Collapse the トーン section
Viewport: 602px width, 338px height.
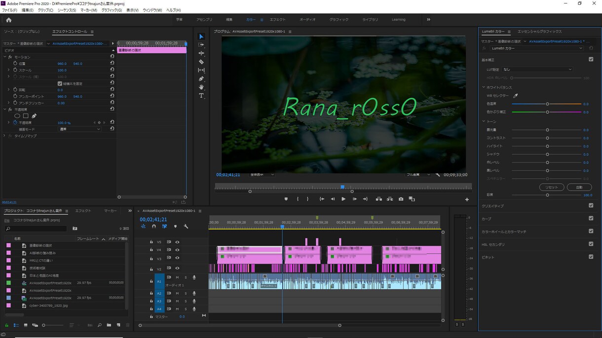pyautogui.click(x=484, y=121)
